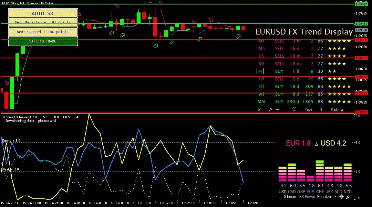Image resolution: width=372 pixels, height=207 pixels.
Task: Toggle GBP currency line in FX Power
Action: (301, 191)
